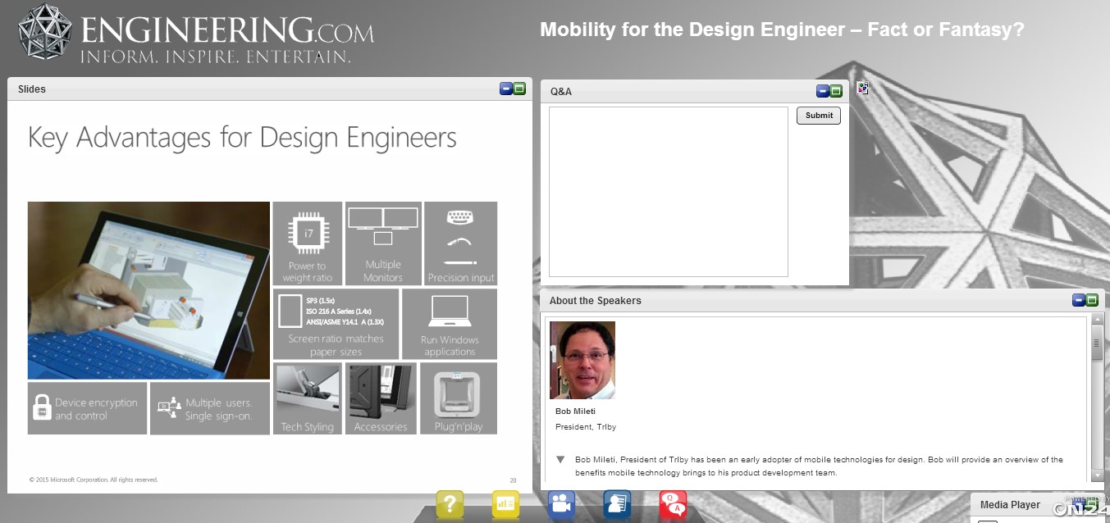Click the "Key Advantages for Design Engineers" heading
Screen dimensions: 1110x523
(242, 138)
